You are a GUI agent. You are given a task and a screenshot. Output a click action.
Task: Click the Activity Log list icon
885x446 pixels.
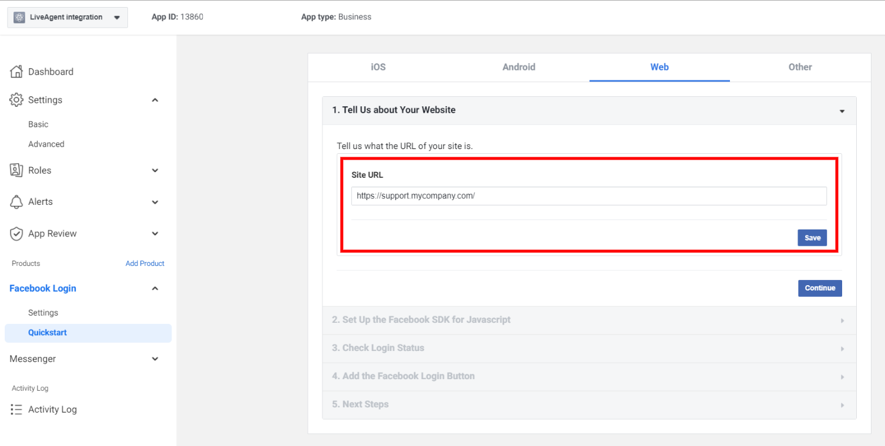pyautogui.click(x=17, y=409)
